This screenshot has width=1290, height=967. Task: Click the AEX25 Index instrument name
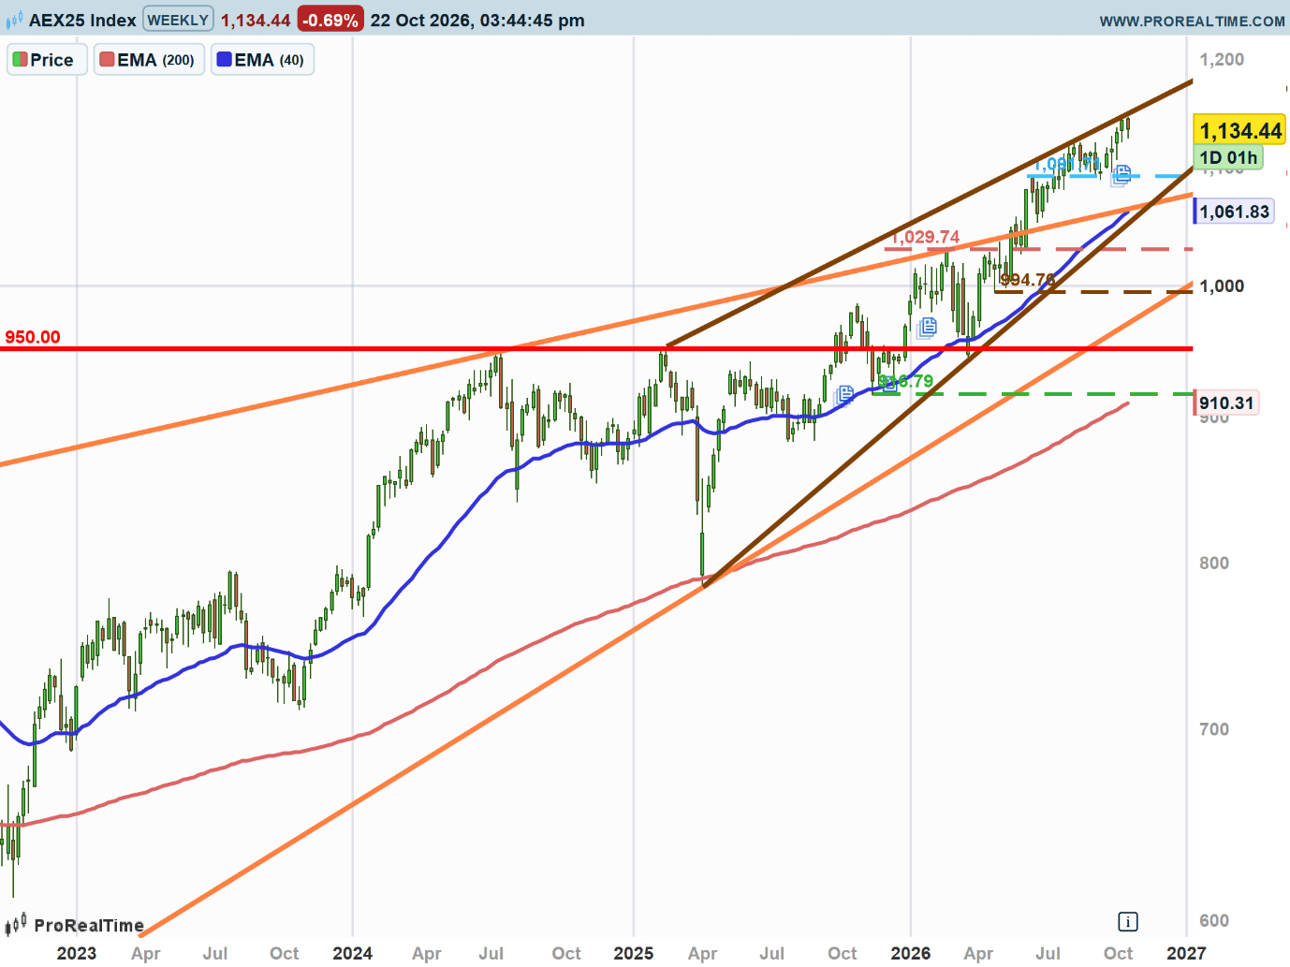coord(82,20)
